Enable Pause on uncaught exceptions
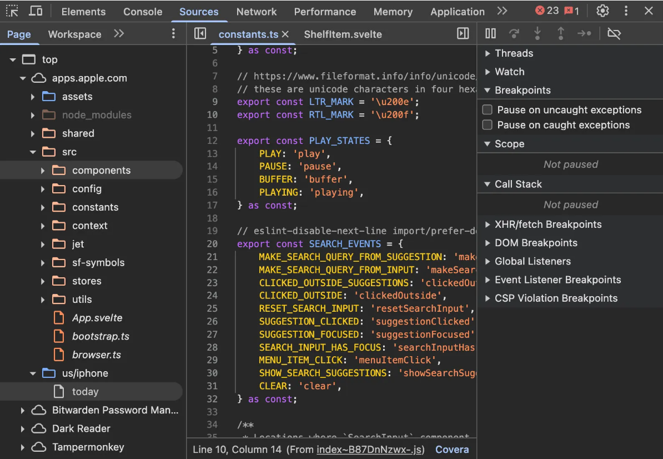 pos(487,109)
